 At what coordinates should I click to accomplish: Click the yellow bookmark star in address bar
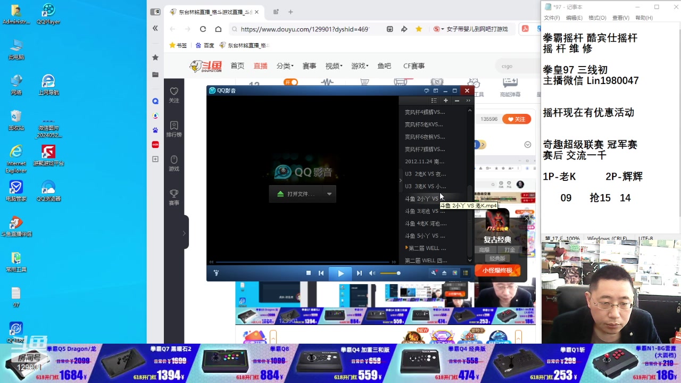(419, 29)
